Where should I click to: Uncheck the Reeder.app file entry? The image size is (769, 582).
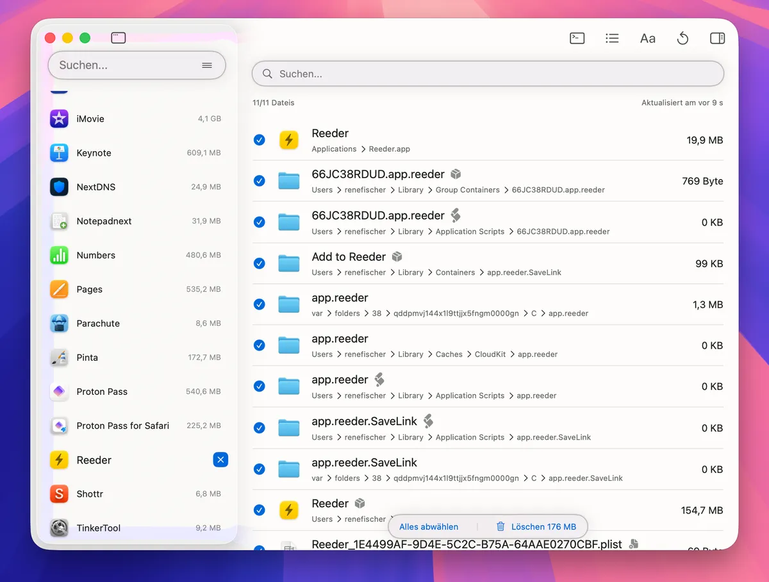[x=260, y=139]
